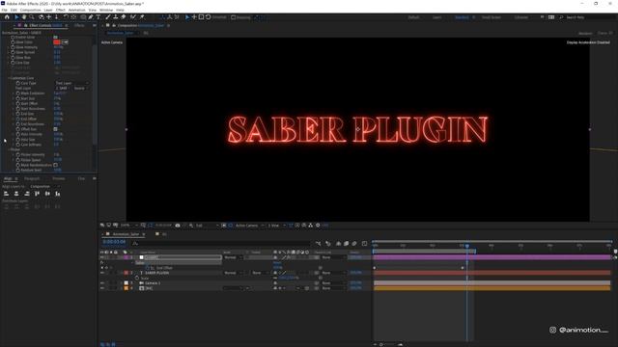Click the Glow Spread value

click(x=57, y=52)
